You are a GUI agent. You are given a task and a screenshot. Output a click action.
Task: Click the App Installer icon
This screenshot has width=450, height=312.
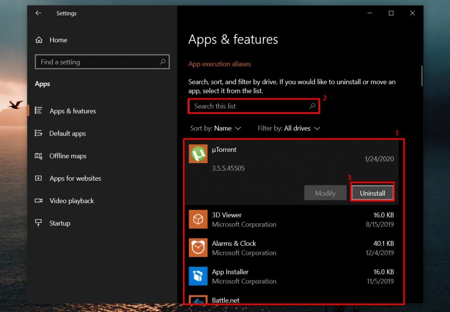tap(198, 276)
